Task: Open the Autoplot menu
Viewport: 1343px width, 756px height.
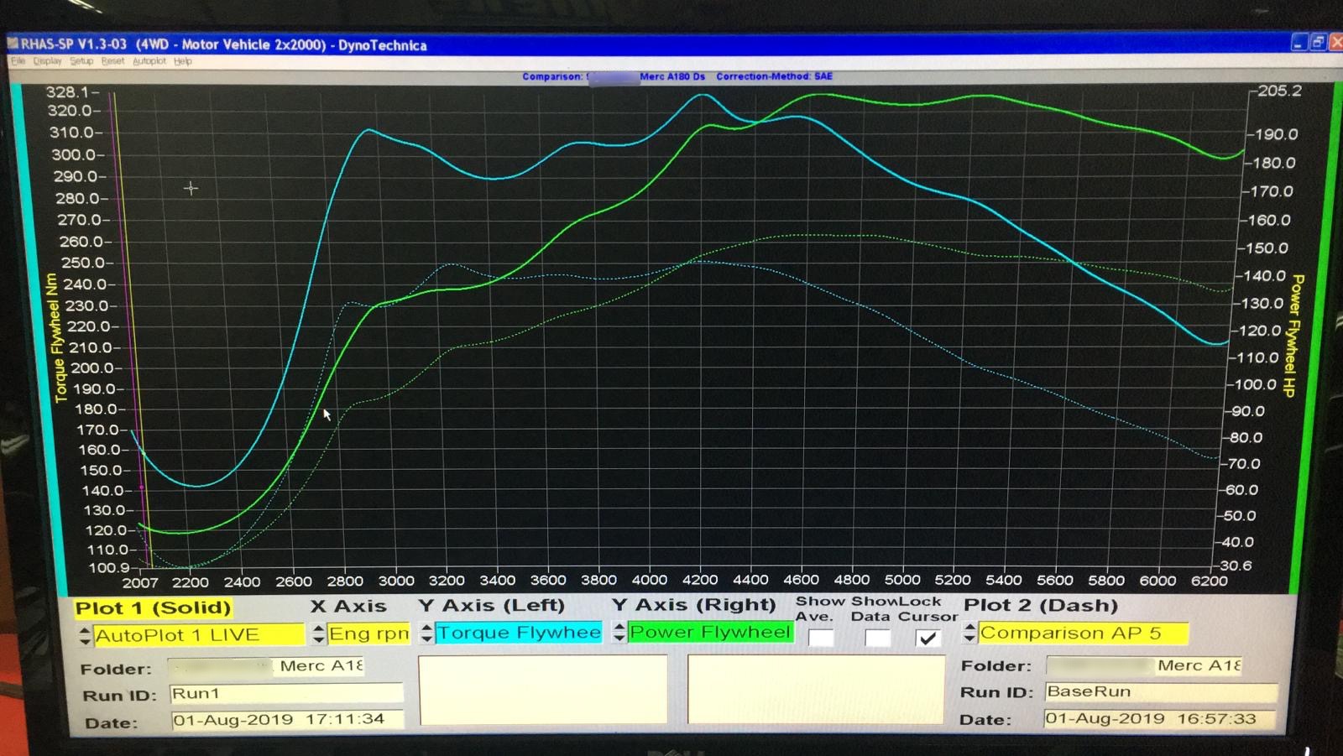Action: point(149,61)
